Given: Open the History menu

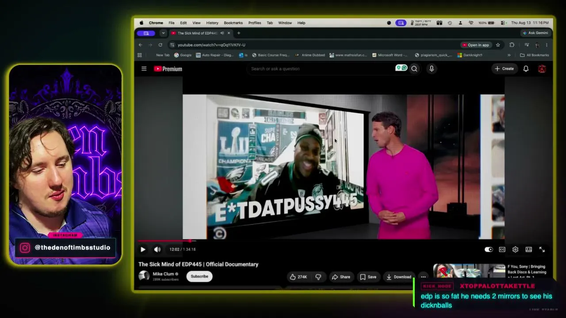Looking at the screenshot, I should 212,23.
